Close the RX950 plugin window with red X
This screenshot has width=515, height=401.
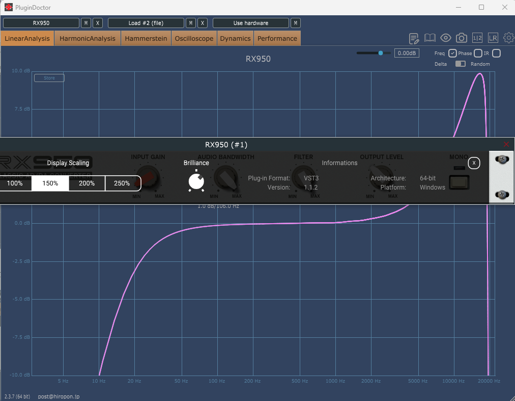click(x=506, y=144)
